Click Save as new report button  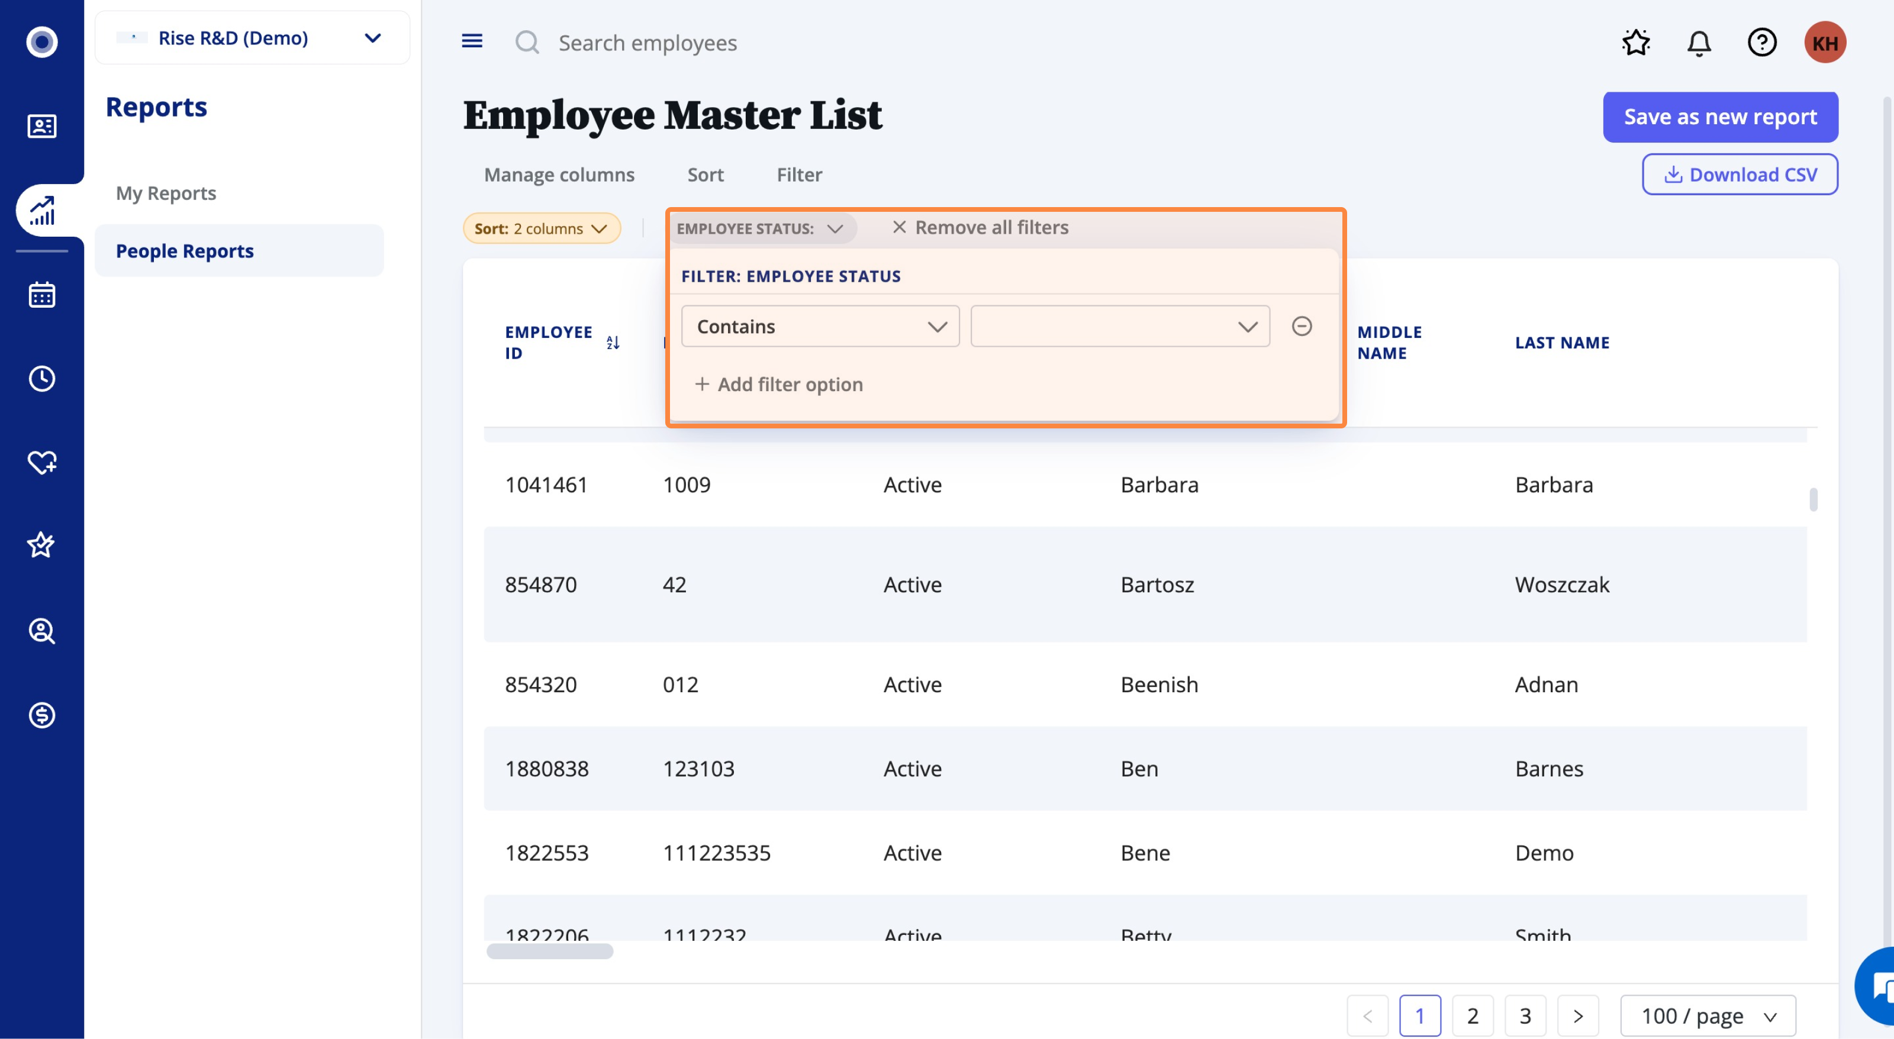(x=1720, y=117)
